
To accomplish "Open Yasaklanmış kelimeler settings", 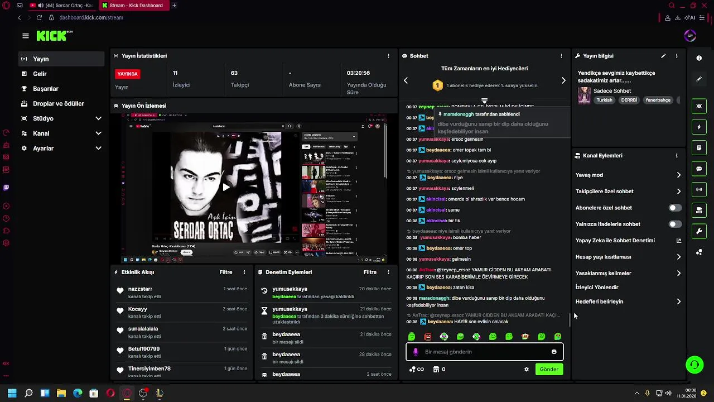I will [x=628, y=273].
